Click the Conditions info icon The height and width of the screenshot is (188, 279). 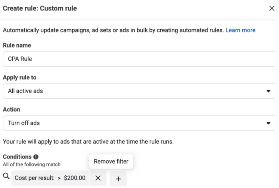[34, 157]
